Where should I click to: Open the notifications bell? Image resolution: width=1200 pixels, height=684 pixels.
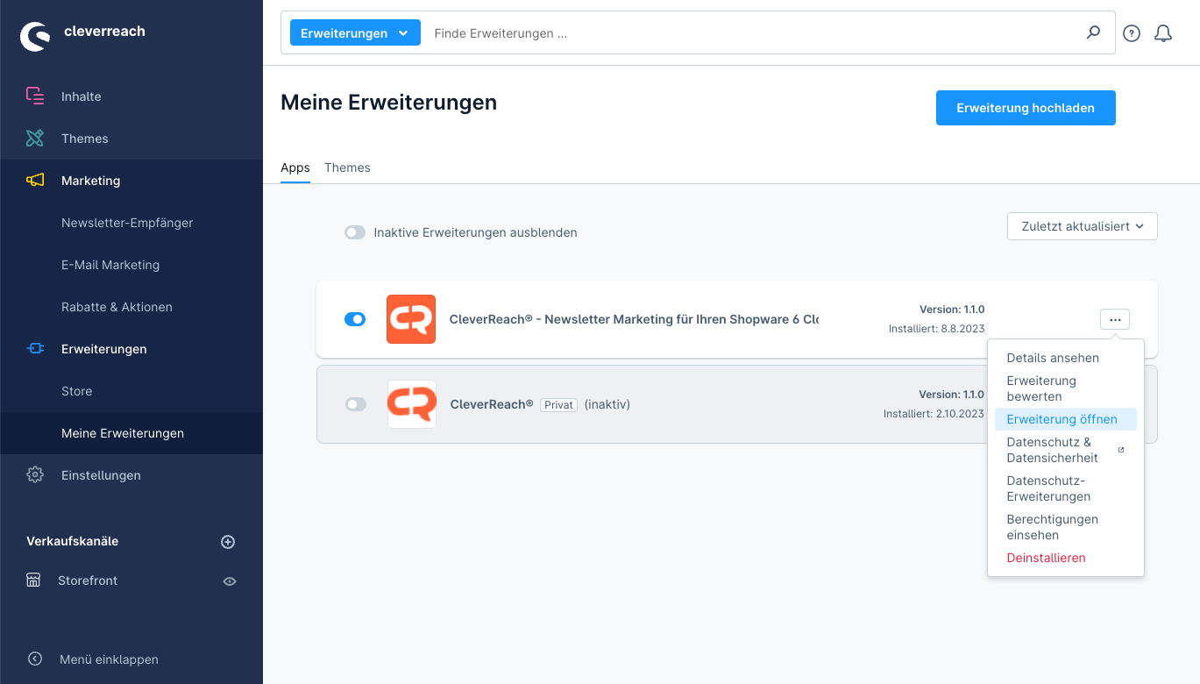[x=1163, y=33]
